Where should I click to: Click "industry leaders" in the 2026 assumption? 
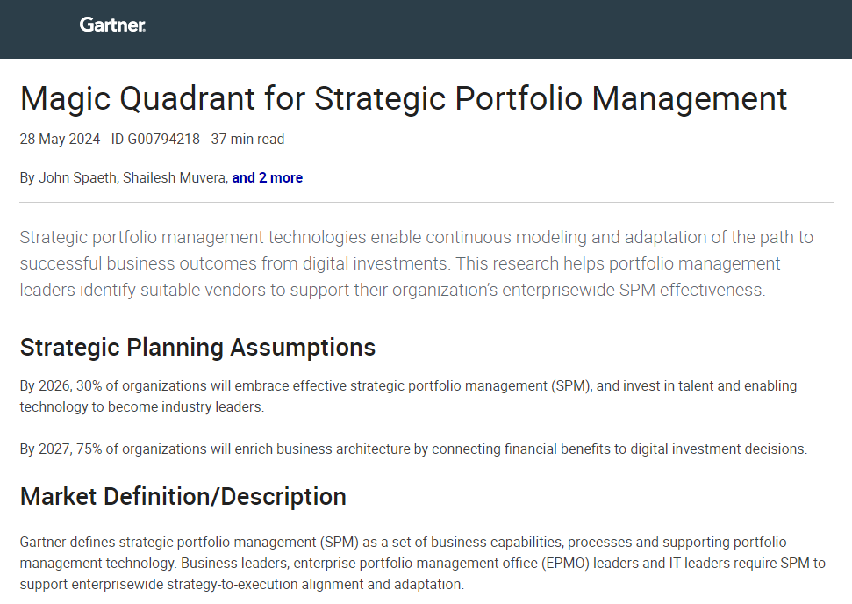pyautogui.click(x=218, y=407)
